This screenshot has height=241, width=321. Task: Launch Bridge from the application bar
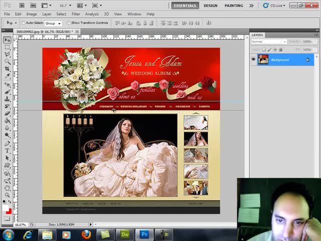click(x=23, y=6)
